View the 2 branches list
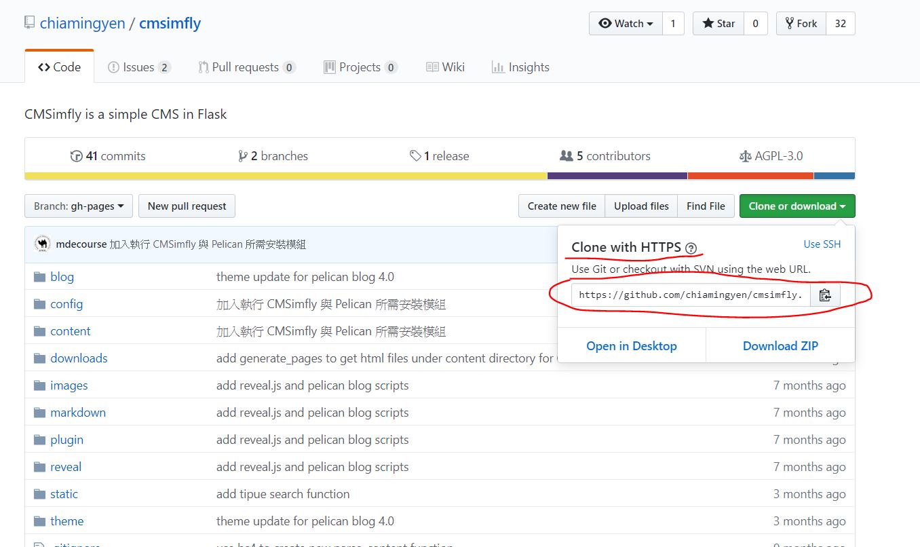Image resolution: width=920 pixels, height=547 pixels. click(x=273, y=156)
